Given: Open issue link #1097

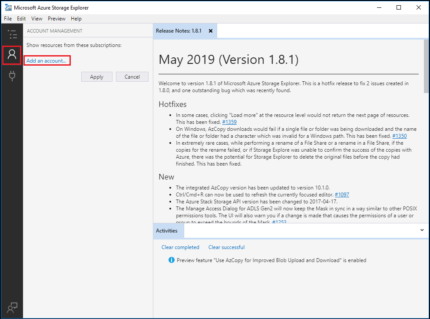Looking at the screenshot, I should [x=342, y=194].
